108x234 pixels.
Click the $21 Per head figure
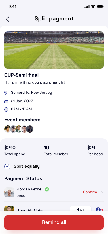[x=91, y=148]
